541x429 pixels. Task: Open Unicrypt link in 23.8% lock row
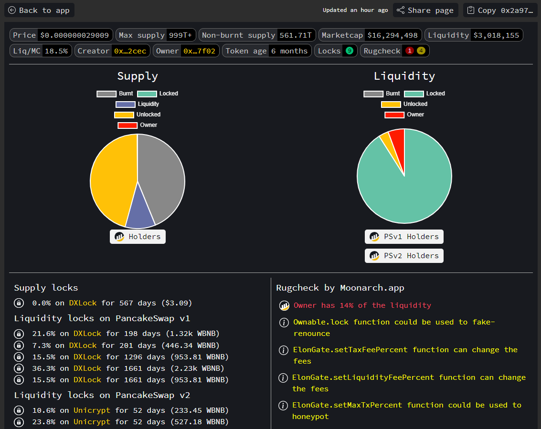tap(92, 422)
